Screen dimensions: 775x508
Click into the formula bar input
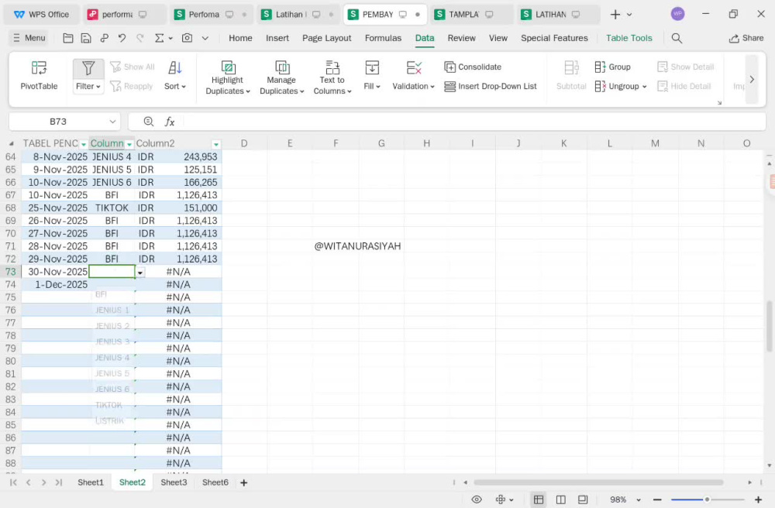[x=472, y=122]
